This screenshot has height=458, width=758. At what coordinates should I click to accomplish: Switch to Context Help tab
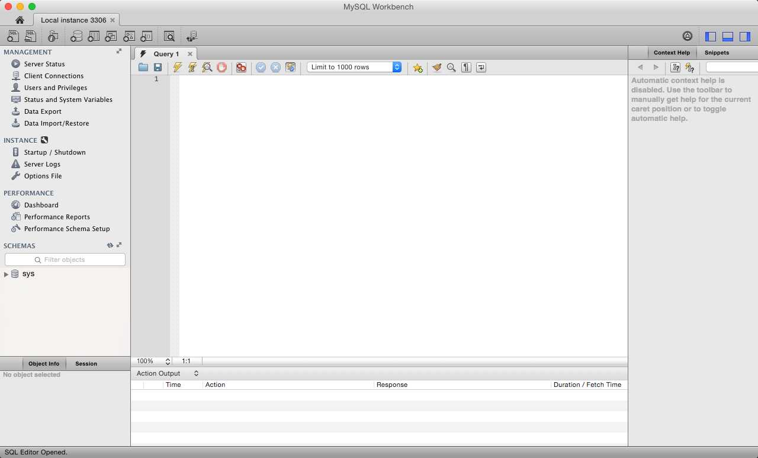click(672, 53)
